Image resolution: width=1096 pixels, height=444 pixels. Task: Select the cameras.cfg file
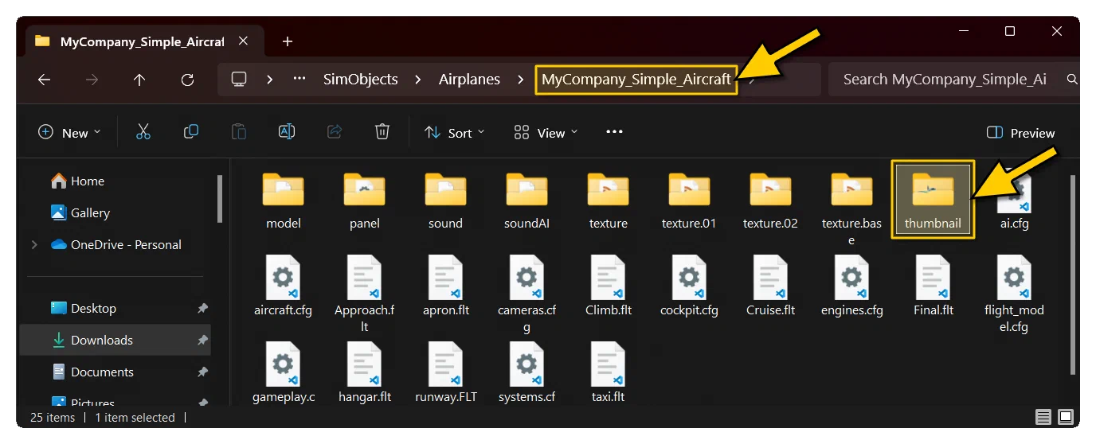pyautogui.click(x=526, y=294)
